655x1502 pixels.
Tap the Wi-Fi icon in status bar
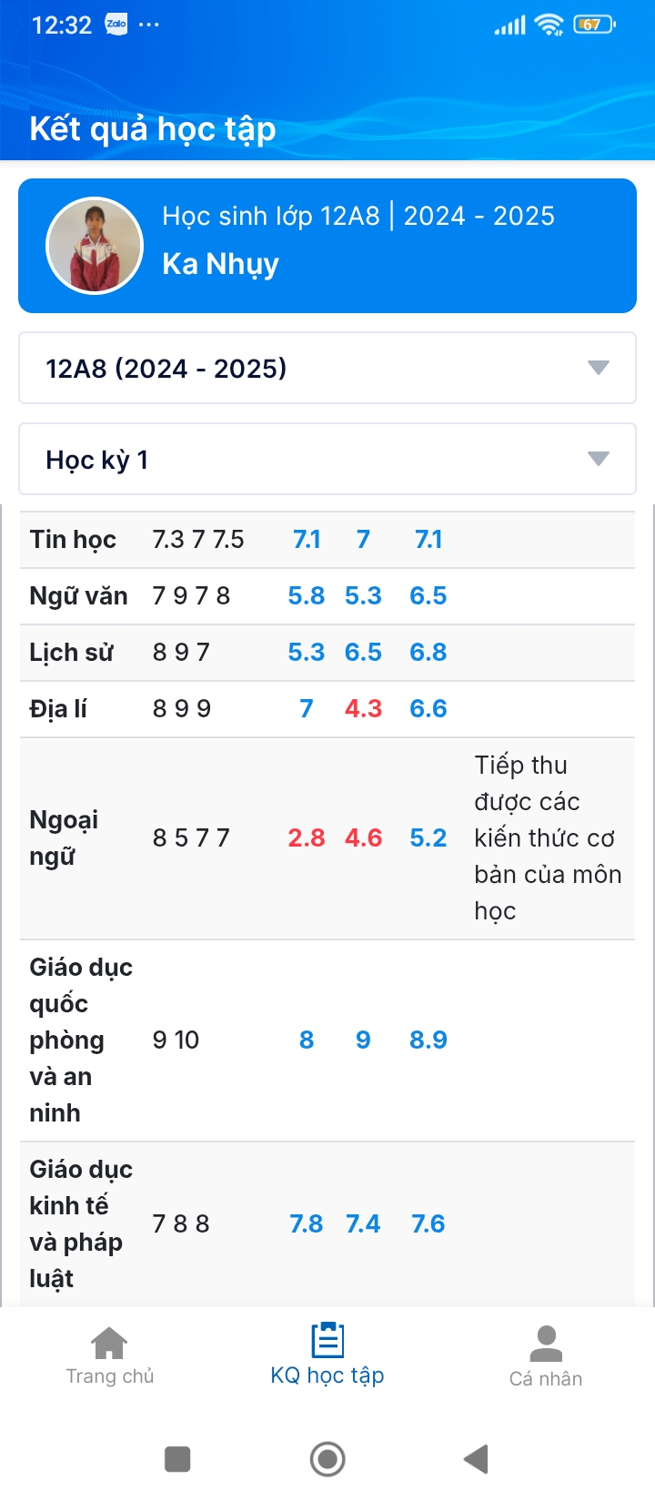pos(549,25)
